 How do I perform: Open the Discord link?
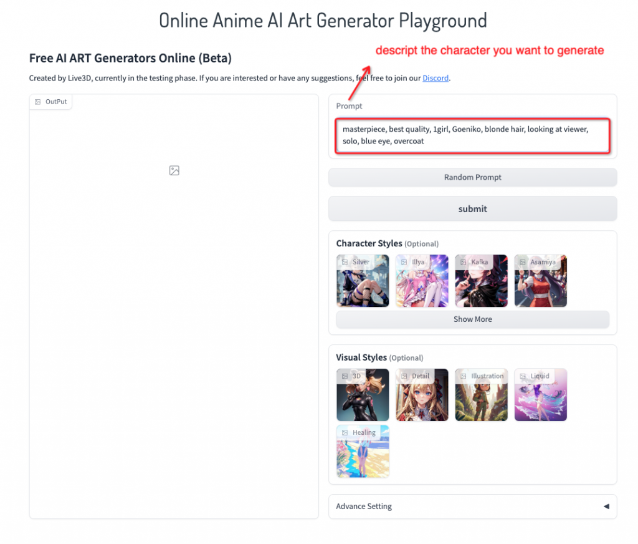tap(436, 78)
